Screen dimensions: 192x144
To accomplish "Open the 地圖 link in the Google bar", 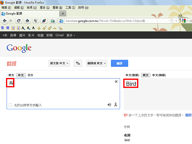I will click(x=40, y=35).
